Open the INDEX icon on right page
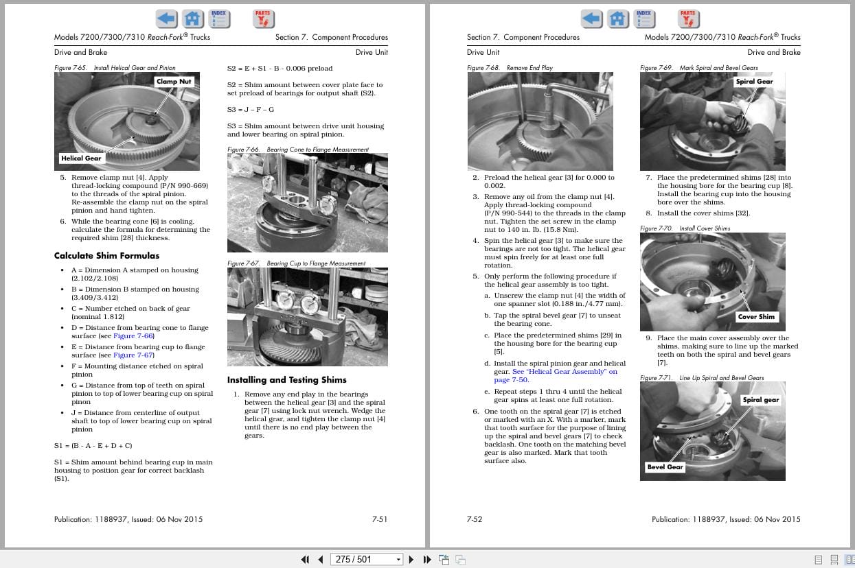This screenshot has width=855, height=568. (x=644, y=19)
